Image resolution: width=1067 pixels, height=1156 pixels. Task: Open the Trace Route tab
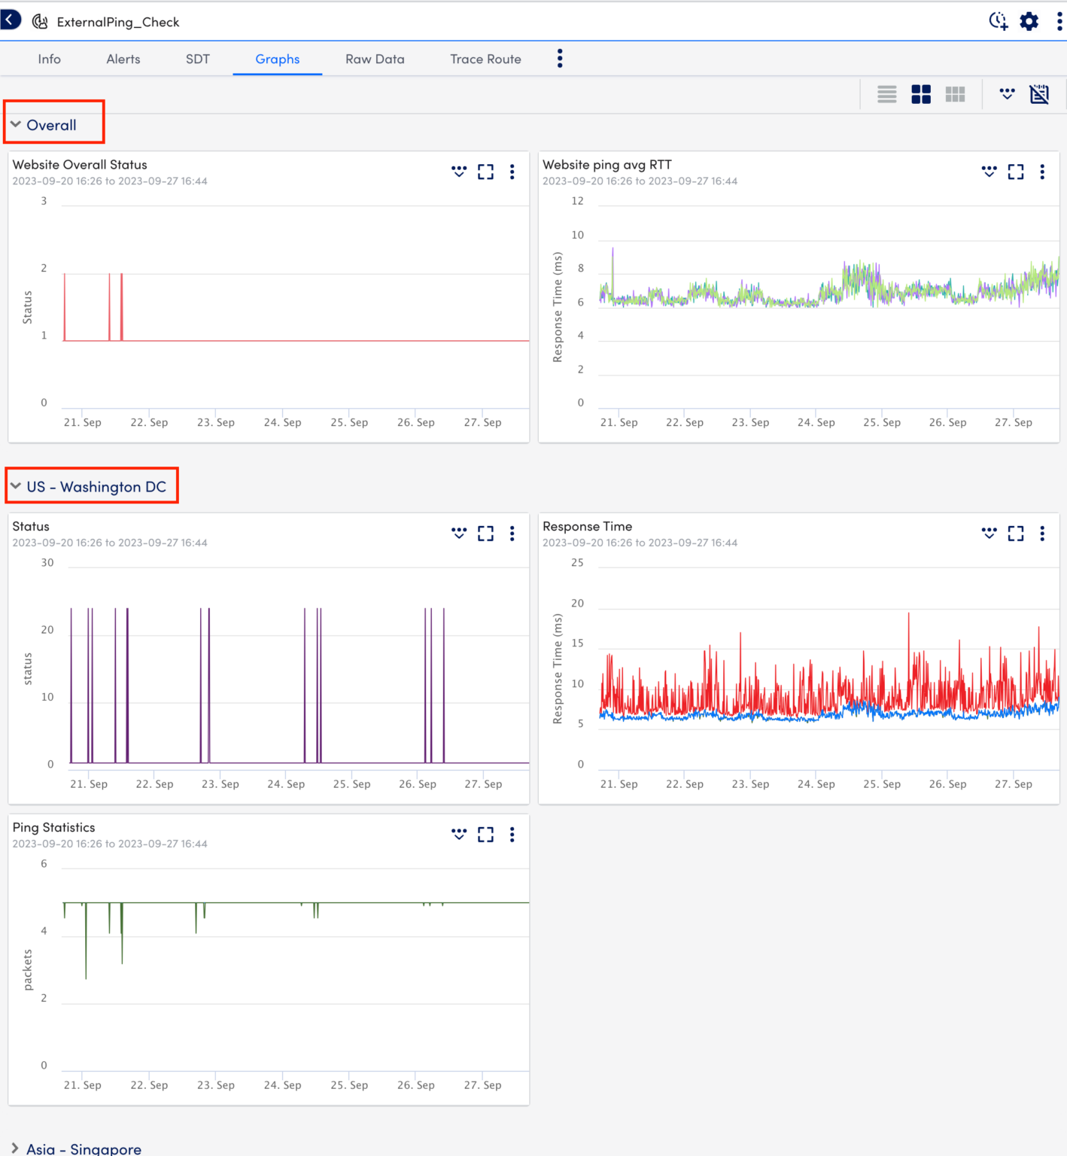(x=485, y=59)
